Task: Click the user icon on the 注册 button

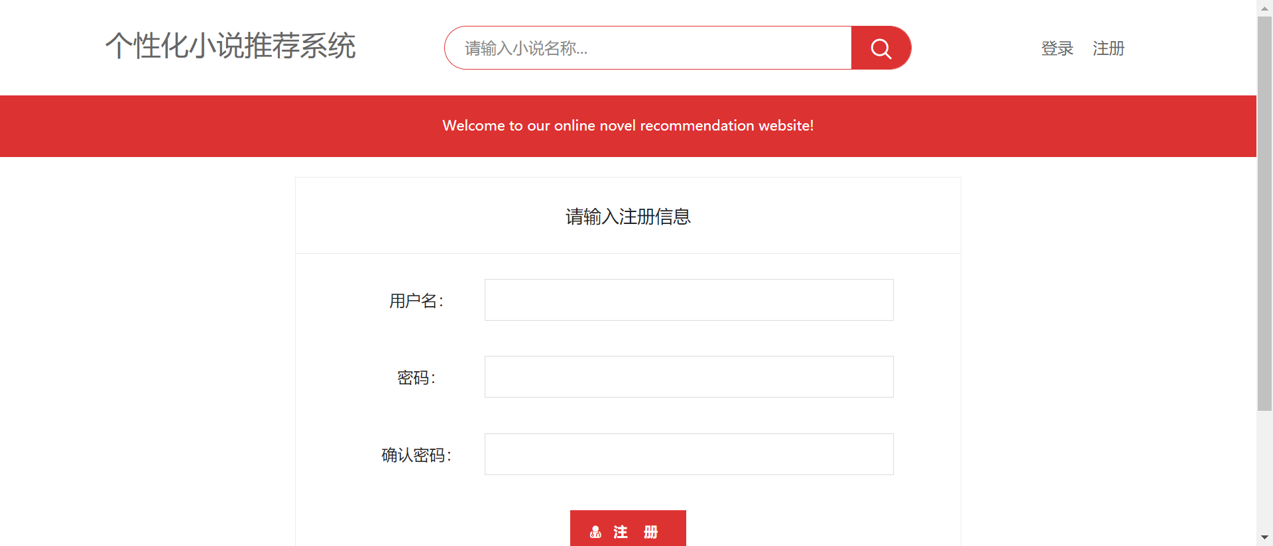Action: point(595,532)
